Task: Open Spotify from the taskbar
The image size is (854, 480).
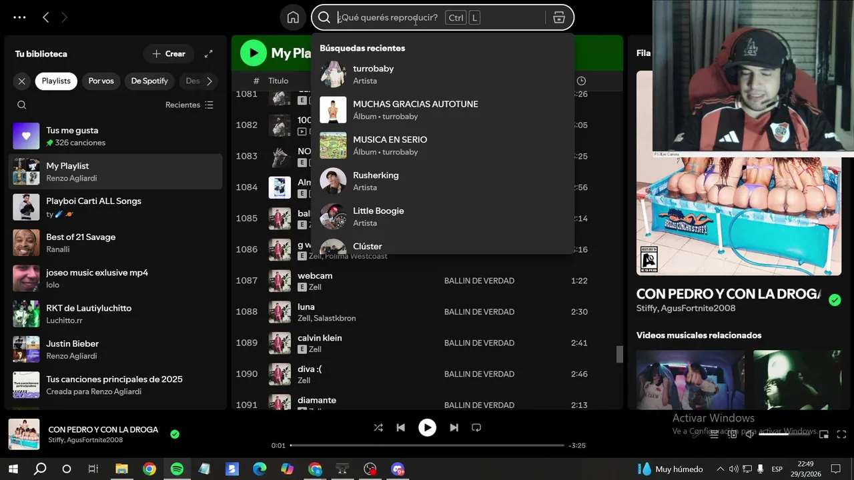Action: point(177,469)
